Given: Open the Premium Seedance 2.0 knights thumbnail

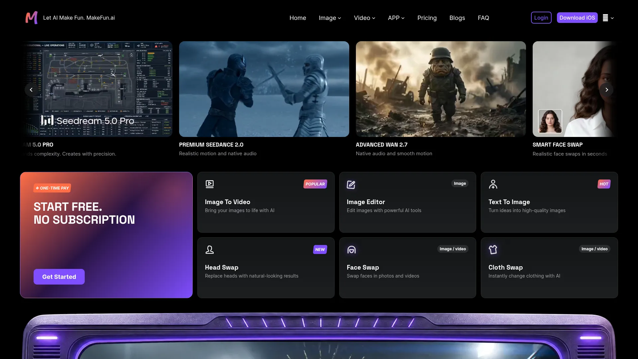Looking at the screenshot, I should [x=264, y=89].
